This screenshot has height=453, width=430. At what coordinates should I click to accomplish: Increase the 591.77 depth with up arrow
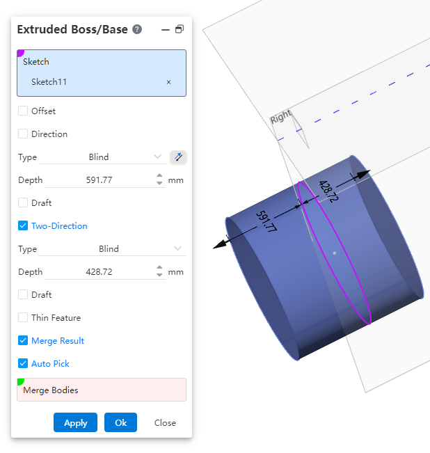click(159, 175)
